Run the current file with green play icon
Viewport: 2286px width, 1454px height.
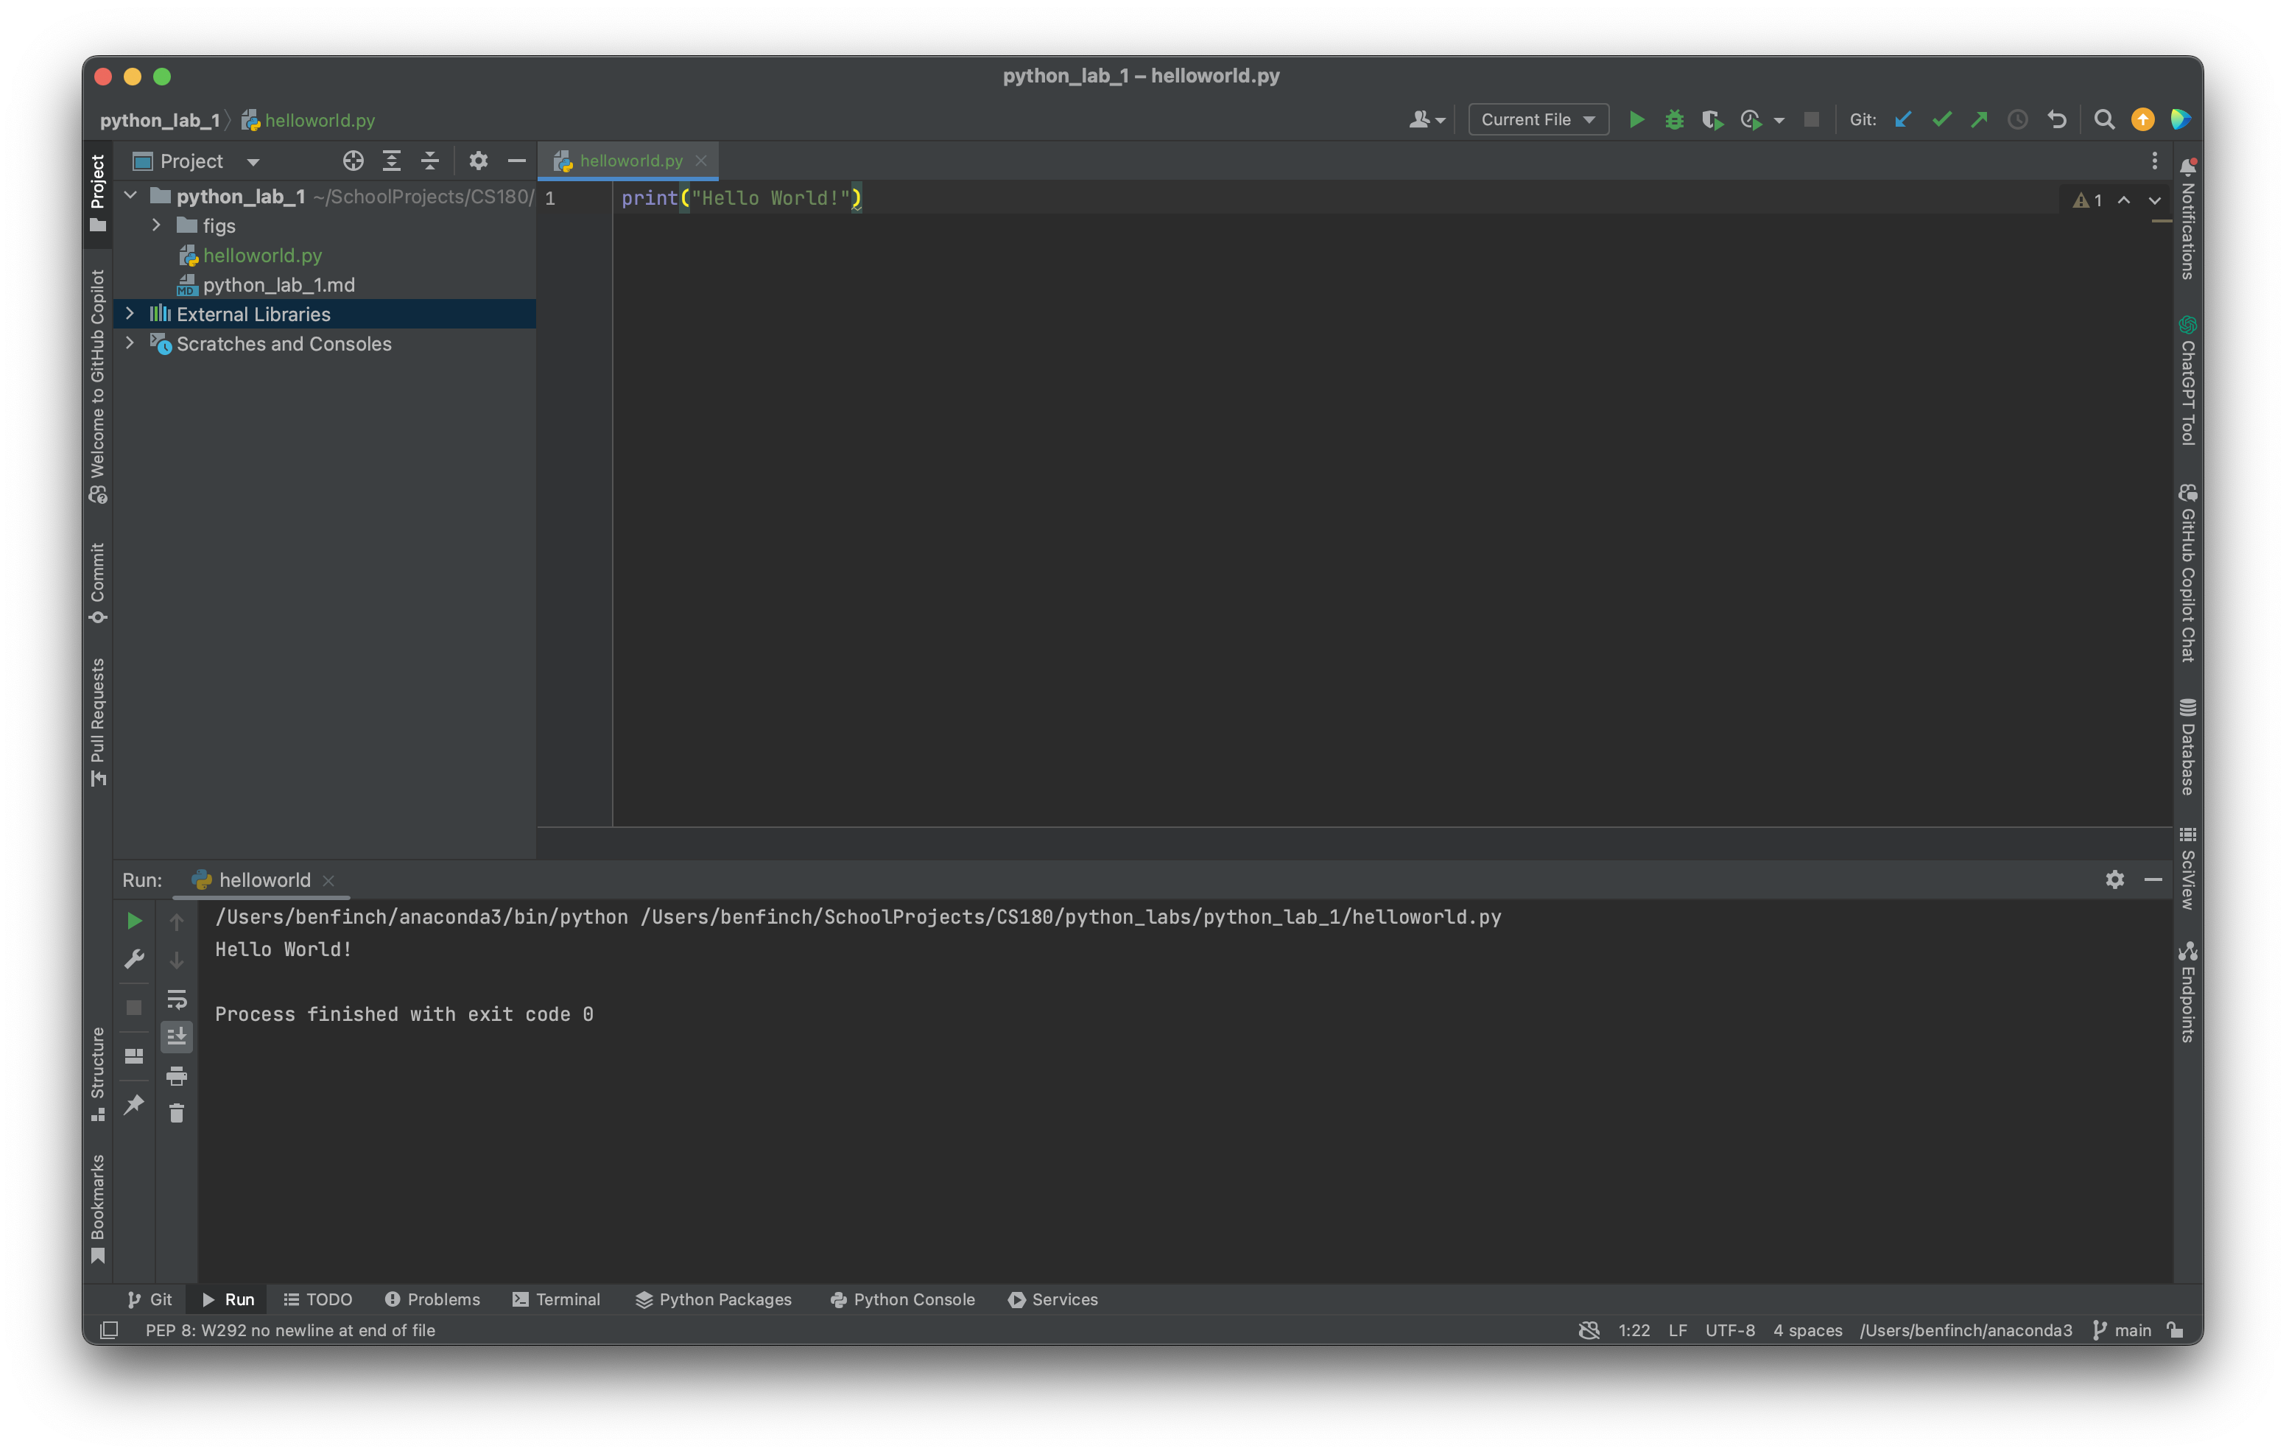tap(1636, 119)
